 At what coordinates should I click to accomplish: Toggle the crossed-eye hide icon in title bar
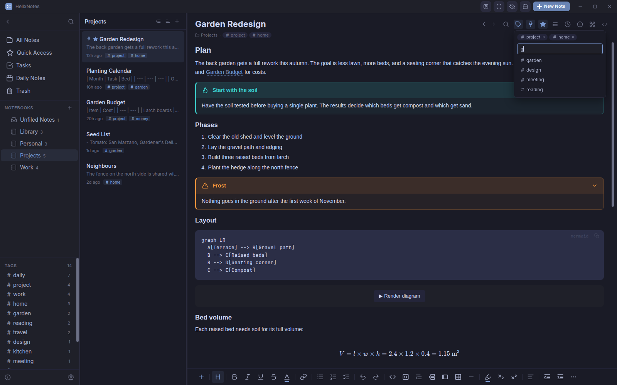[x=512, y=7]
